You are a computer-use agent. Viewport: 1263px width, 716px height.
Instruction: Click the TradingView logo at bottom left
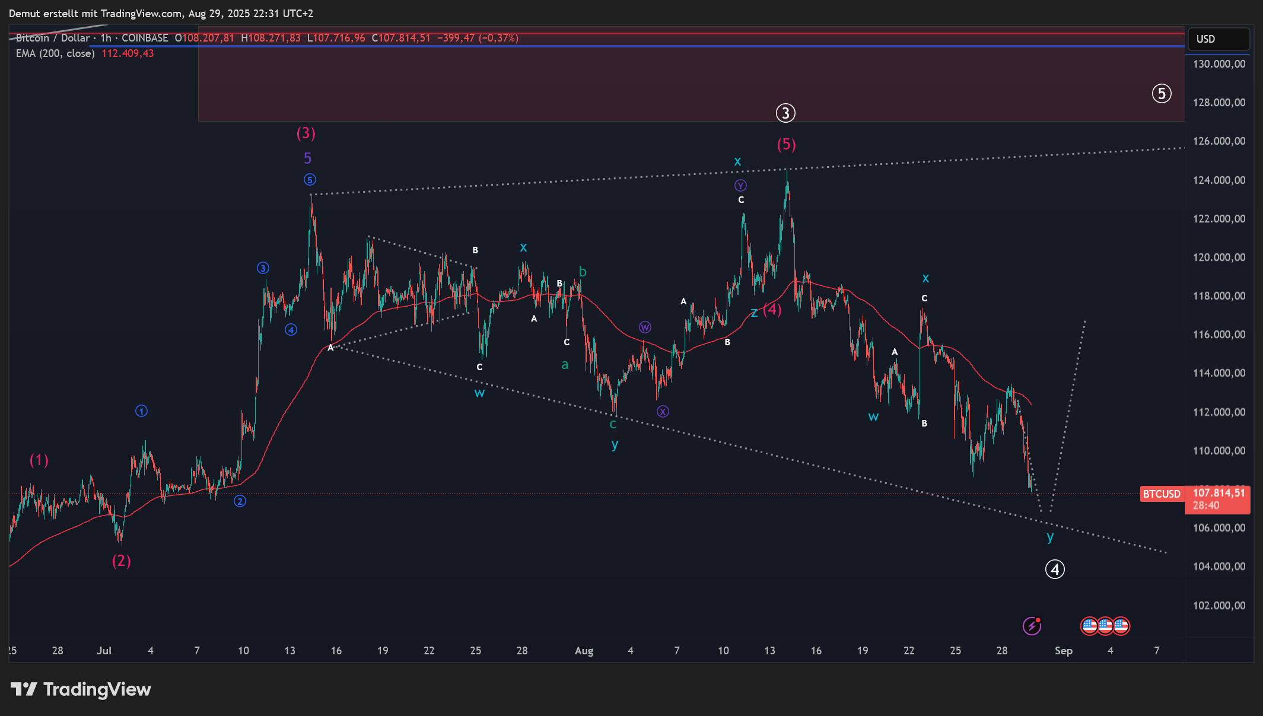81,689
